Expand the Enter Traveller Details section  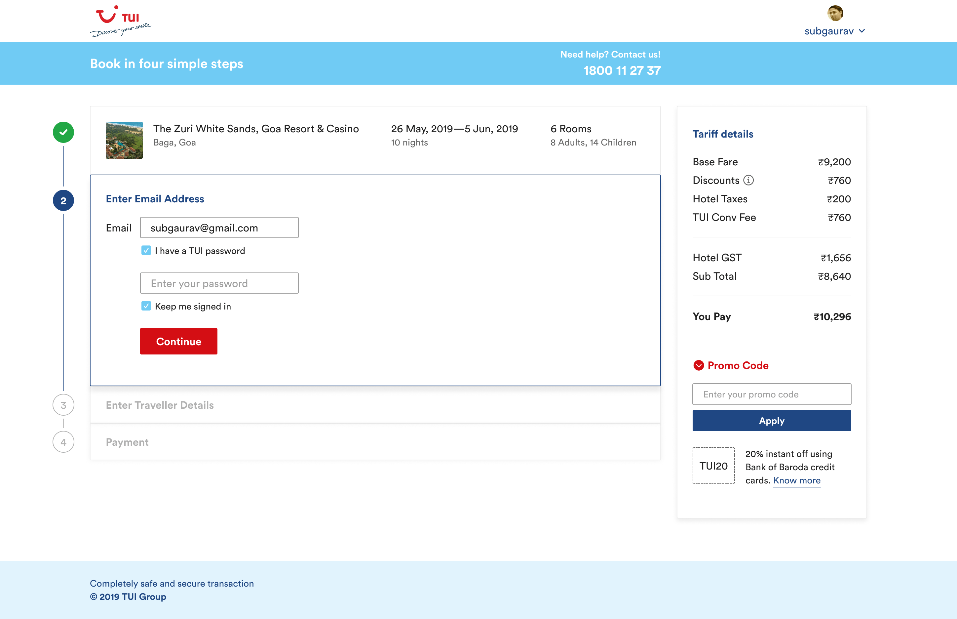pyautogui.click(x=160, y=405)
